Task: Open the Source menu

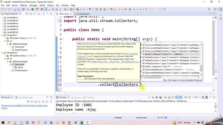Action: coord(15,6)
